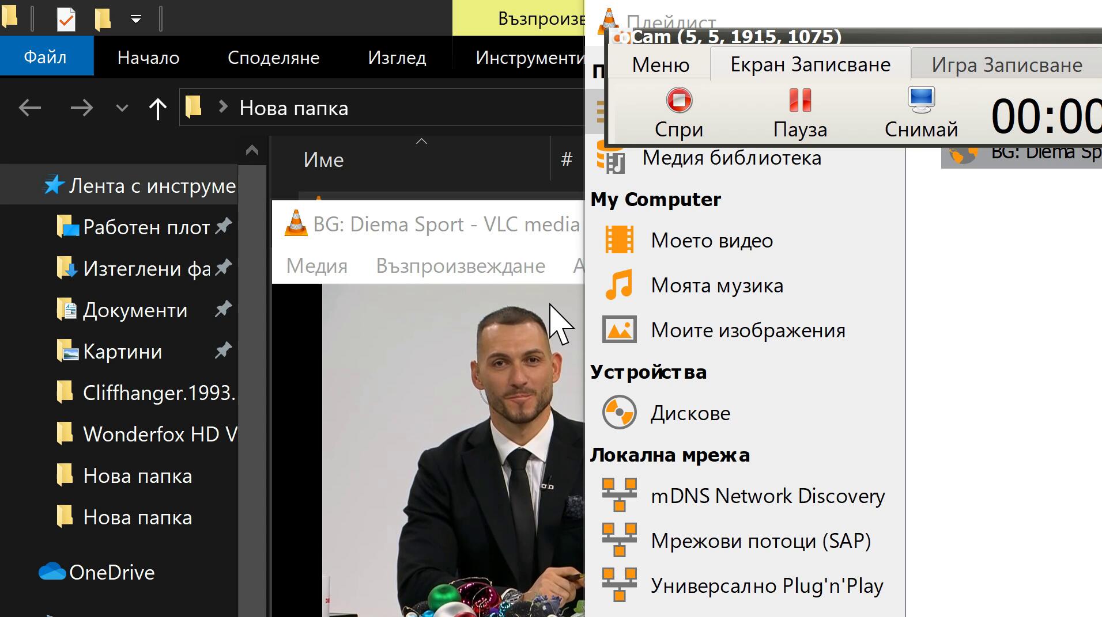
Task: Open the Файл menu in Explorer
Action: pos(45,58)
